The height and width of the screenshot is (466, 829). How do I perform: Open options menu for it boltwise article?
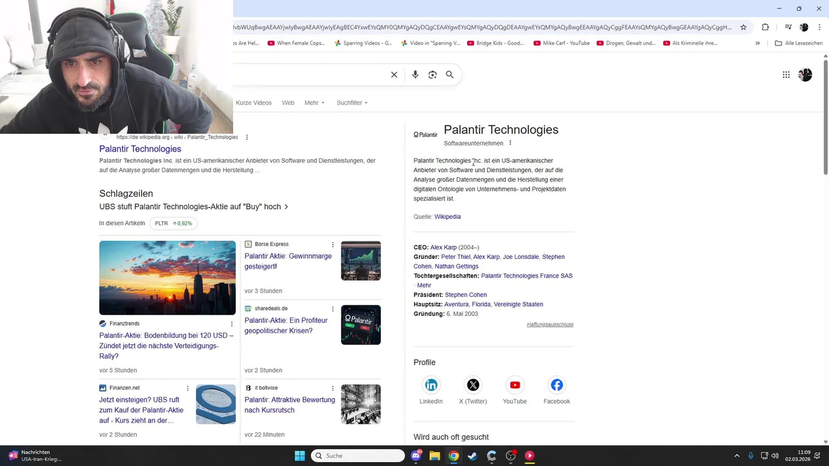[333, 388]
